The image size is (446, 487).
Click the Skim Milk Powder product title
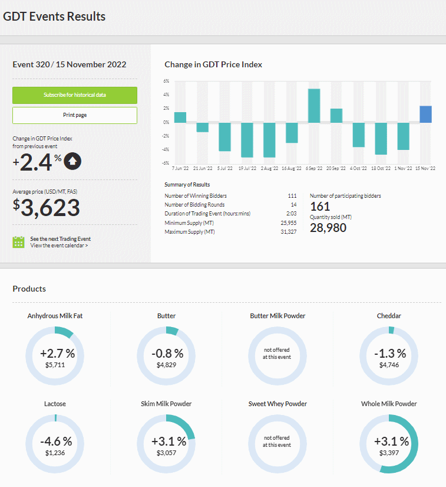click(166, 404)
